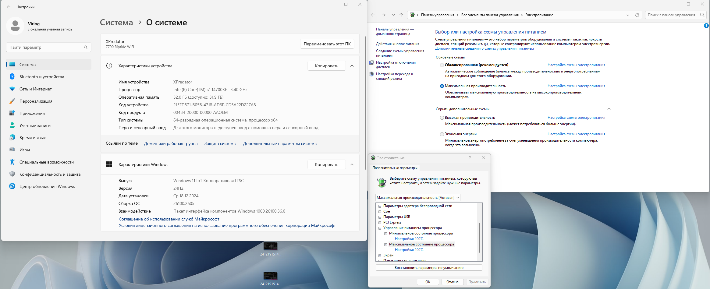
Task: Open the Домен или рабочая группа link
Action: tap(171, 143)
